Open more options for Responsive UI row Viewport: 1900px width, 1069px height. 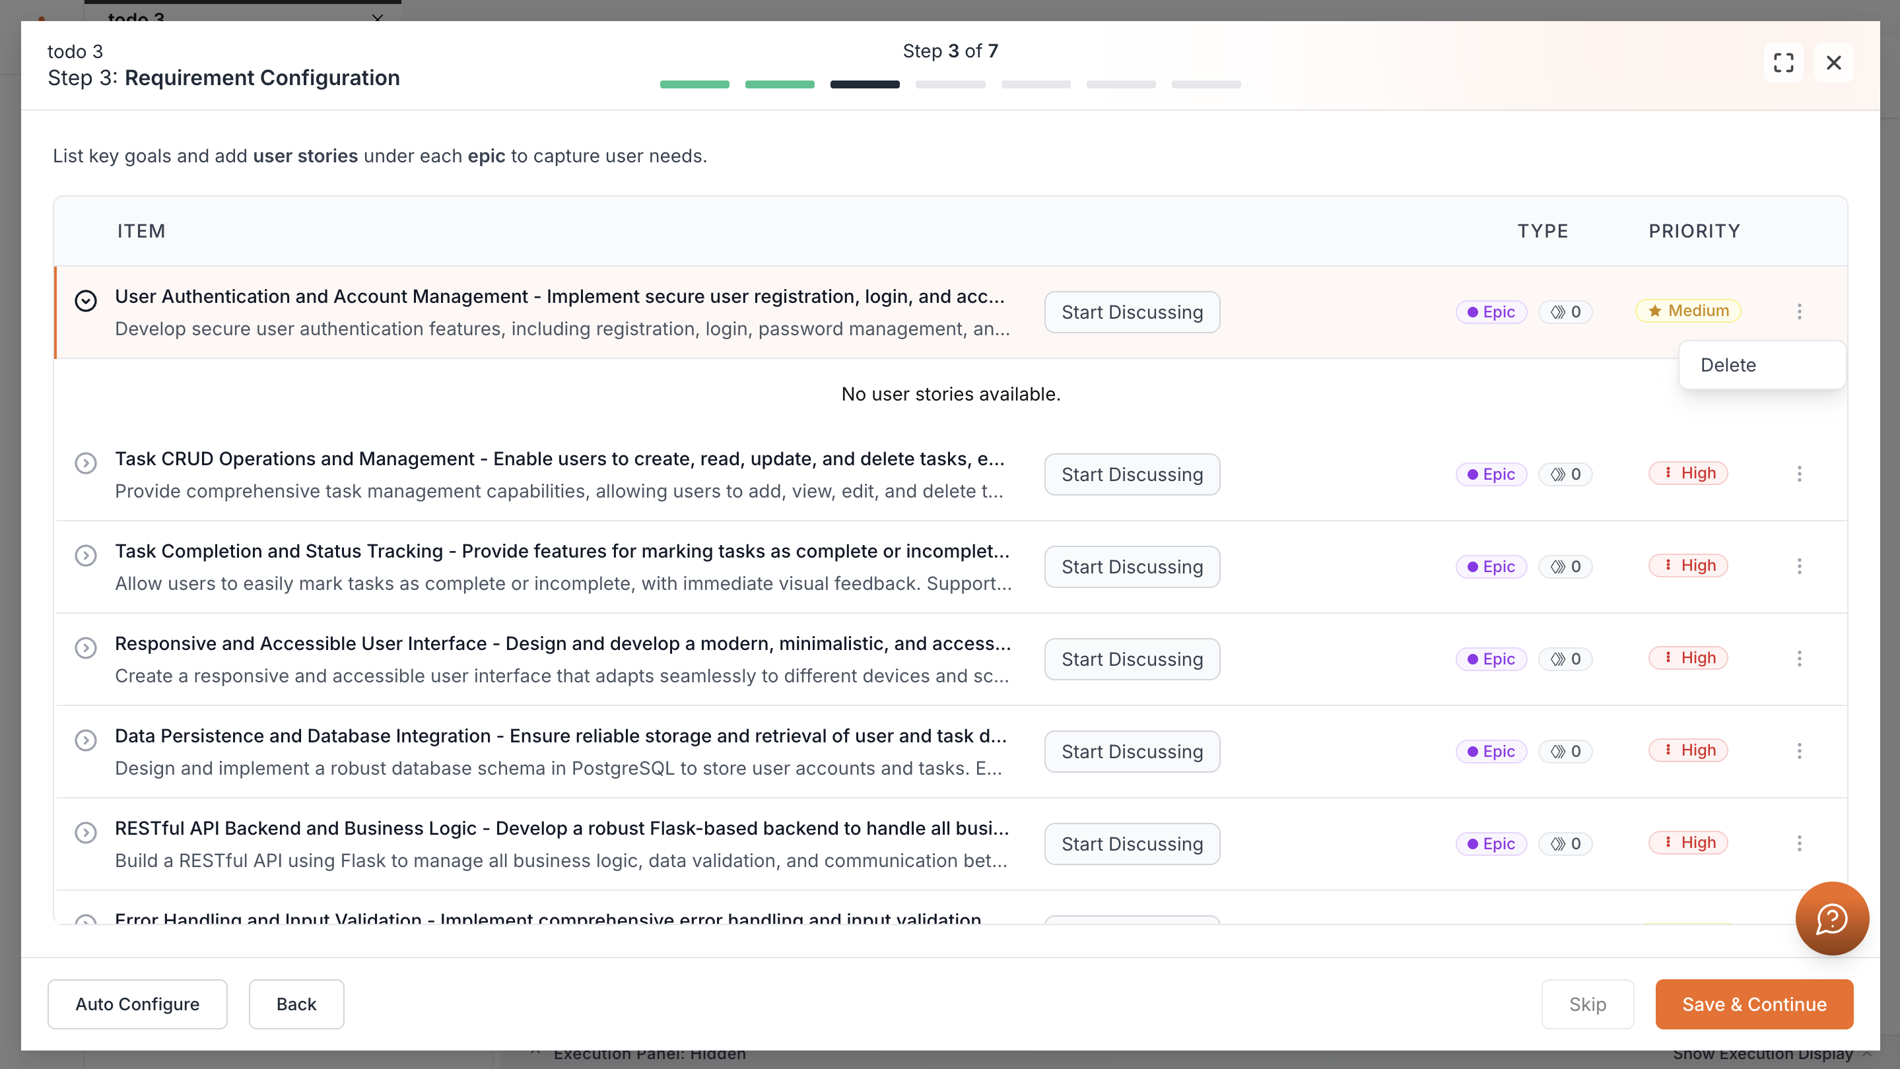tap(1799, 659)
